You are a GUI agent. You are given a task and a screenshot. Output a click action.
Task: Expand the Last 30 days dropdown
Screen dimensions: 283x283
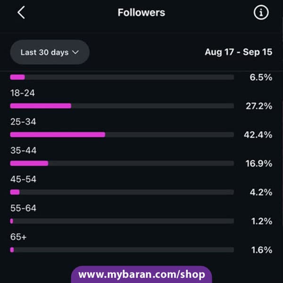(x=50, y=52)
